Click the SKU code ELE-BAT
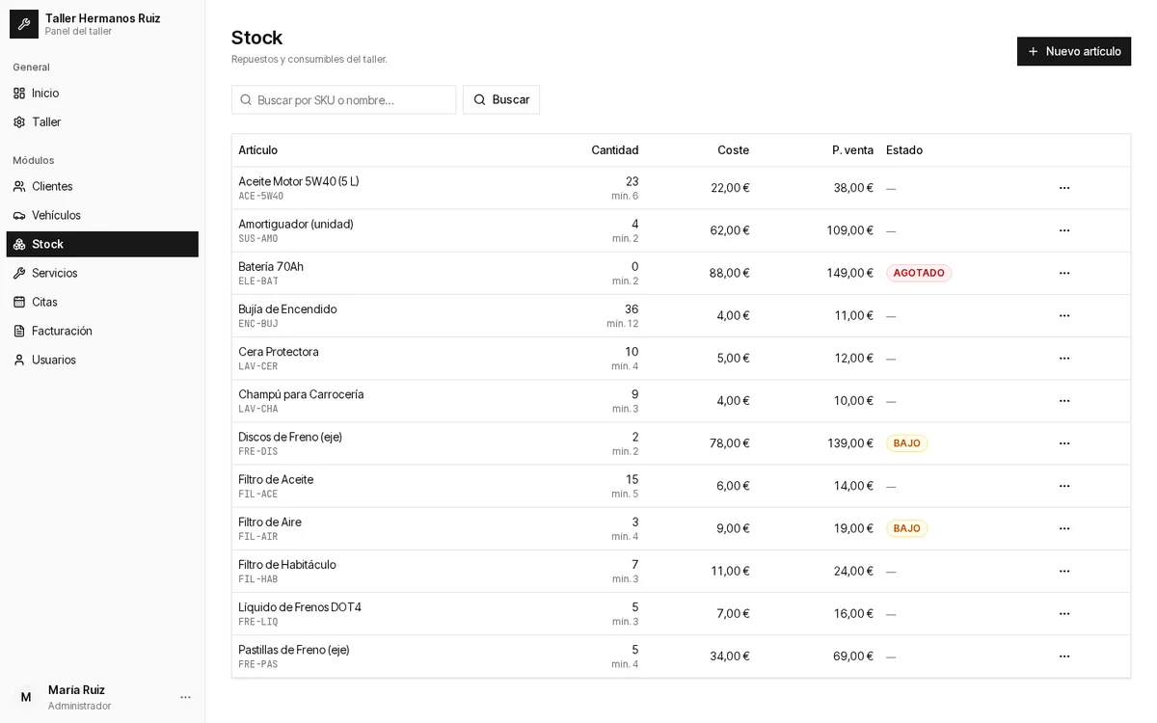1157x723 pixels. point(258,281)
